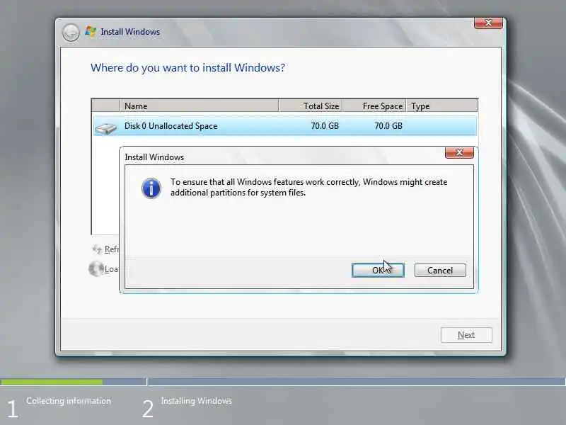Sort by the Total Size column header
This screenshot has width=566, height=425.
pos(311,106)
